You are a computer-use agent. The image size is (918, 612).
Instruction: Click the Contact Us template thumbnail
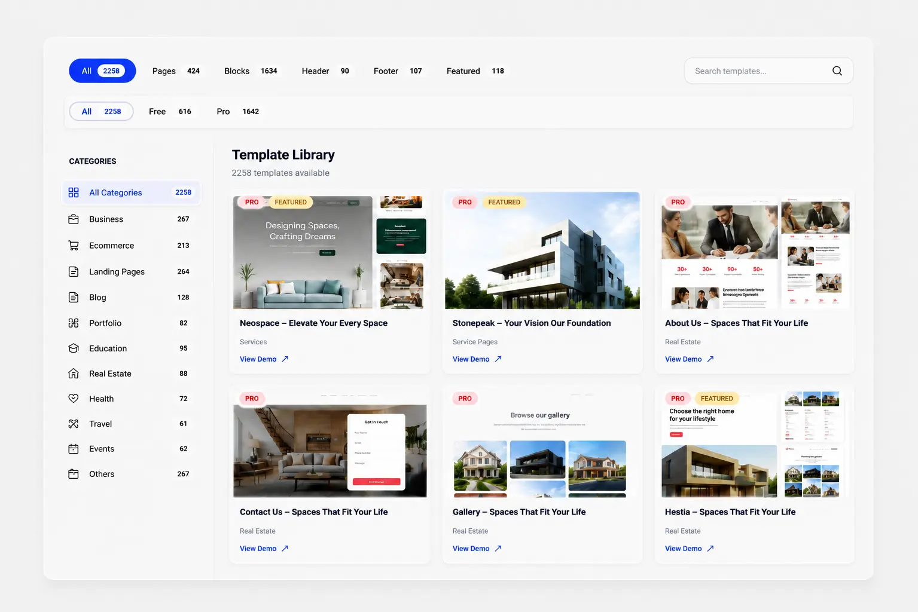pos(330,443)
